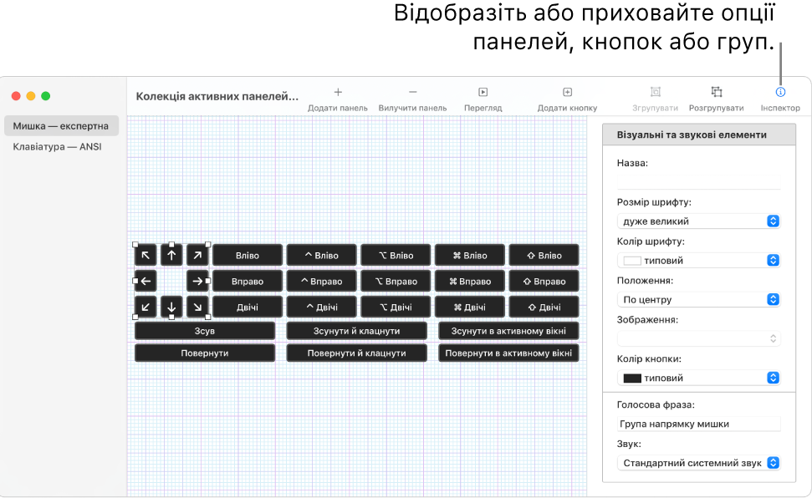This screenshot has height=498, width=812.
Task: Select the up arrow button
Action: pos(171,255)
